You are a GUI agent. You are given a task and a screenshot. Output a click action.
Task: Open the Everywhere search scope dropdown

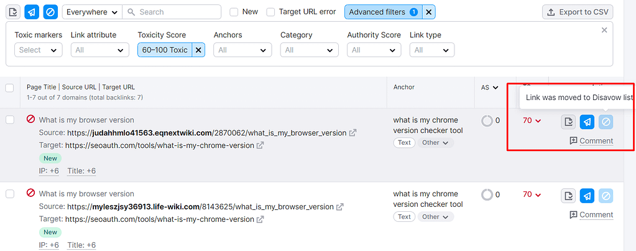pos(92,12)
